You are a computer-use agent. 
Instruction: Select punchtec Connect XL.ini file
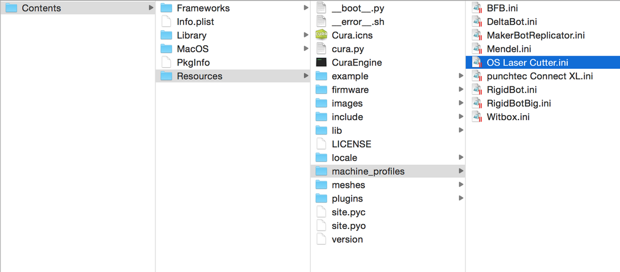[540, 76]
